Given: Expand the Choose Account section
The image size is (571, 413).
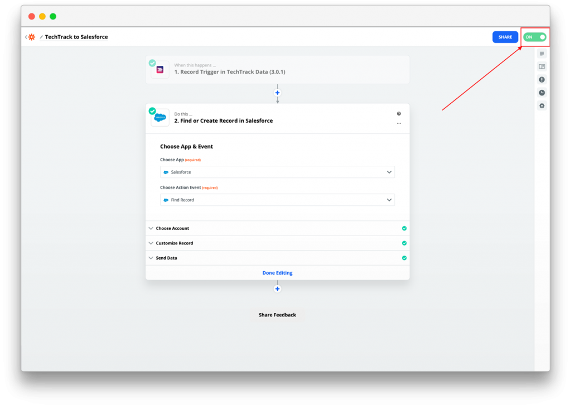Looking at the screenshot, I should tap(278, 228).
